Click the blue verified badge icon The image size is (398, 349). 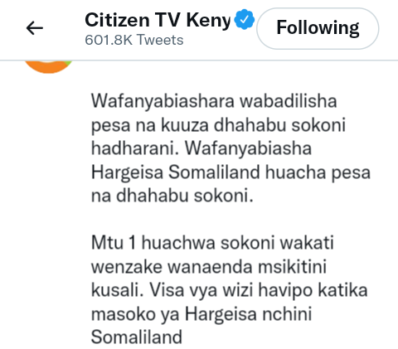pyautogui.click(x=244, y=19)
